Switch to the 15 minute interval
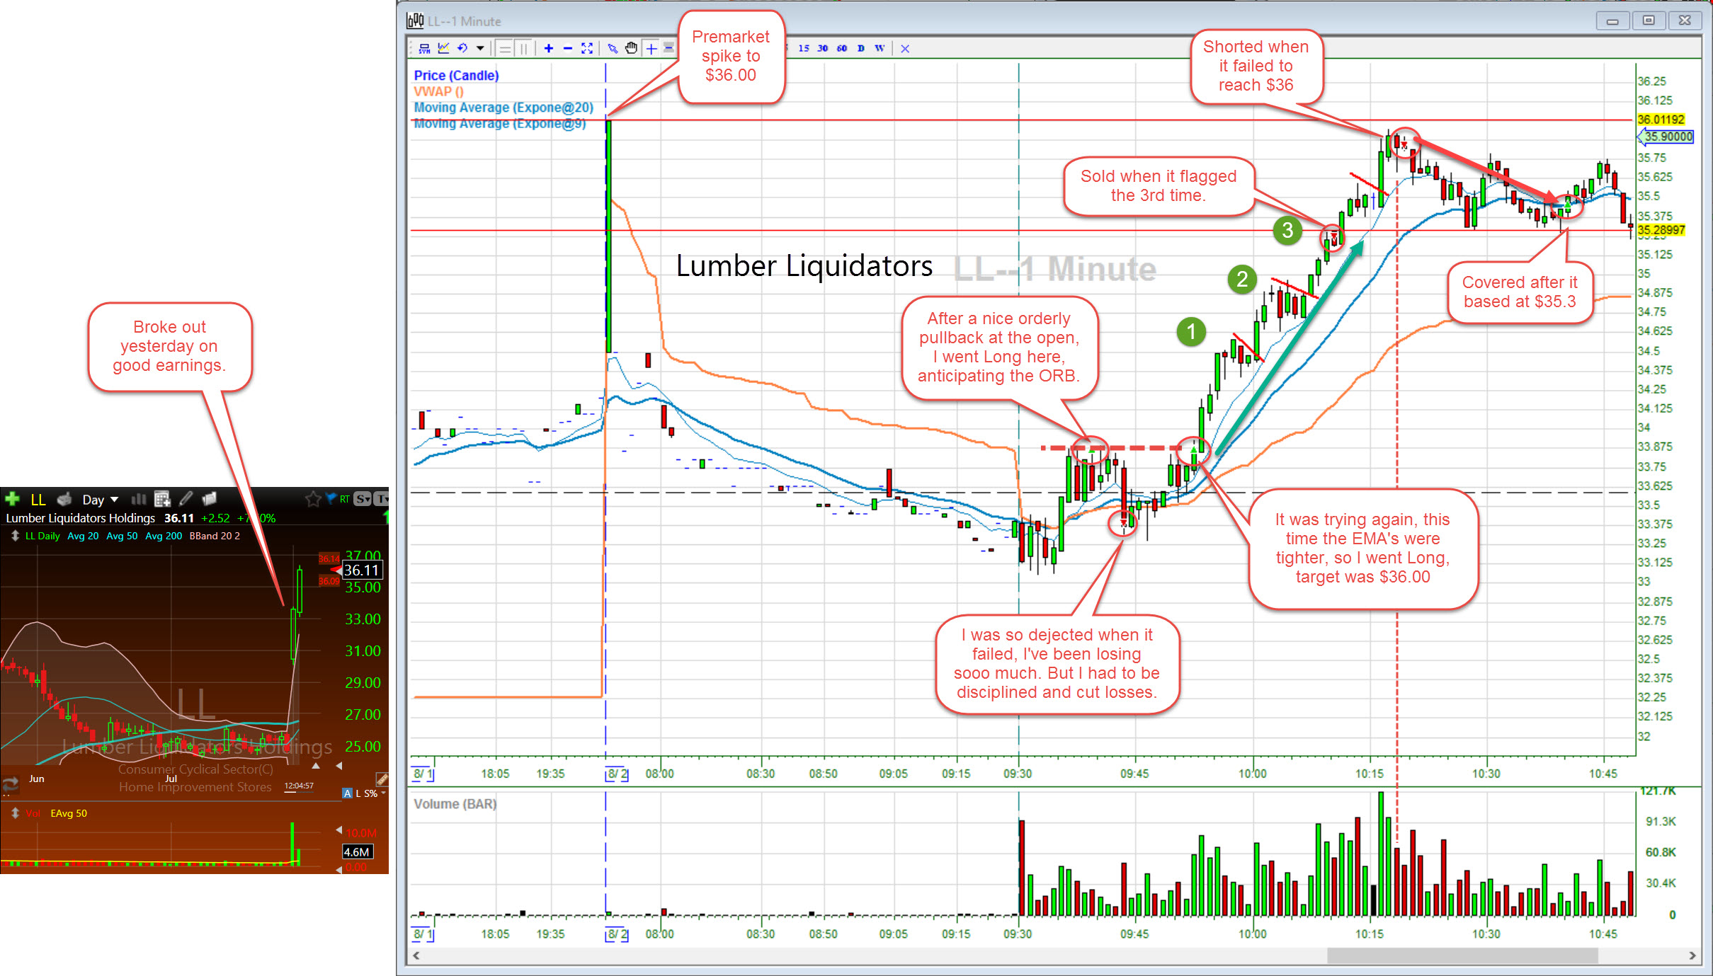 pyautogui.click(x=803, y=48)
